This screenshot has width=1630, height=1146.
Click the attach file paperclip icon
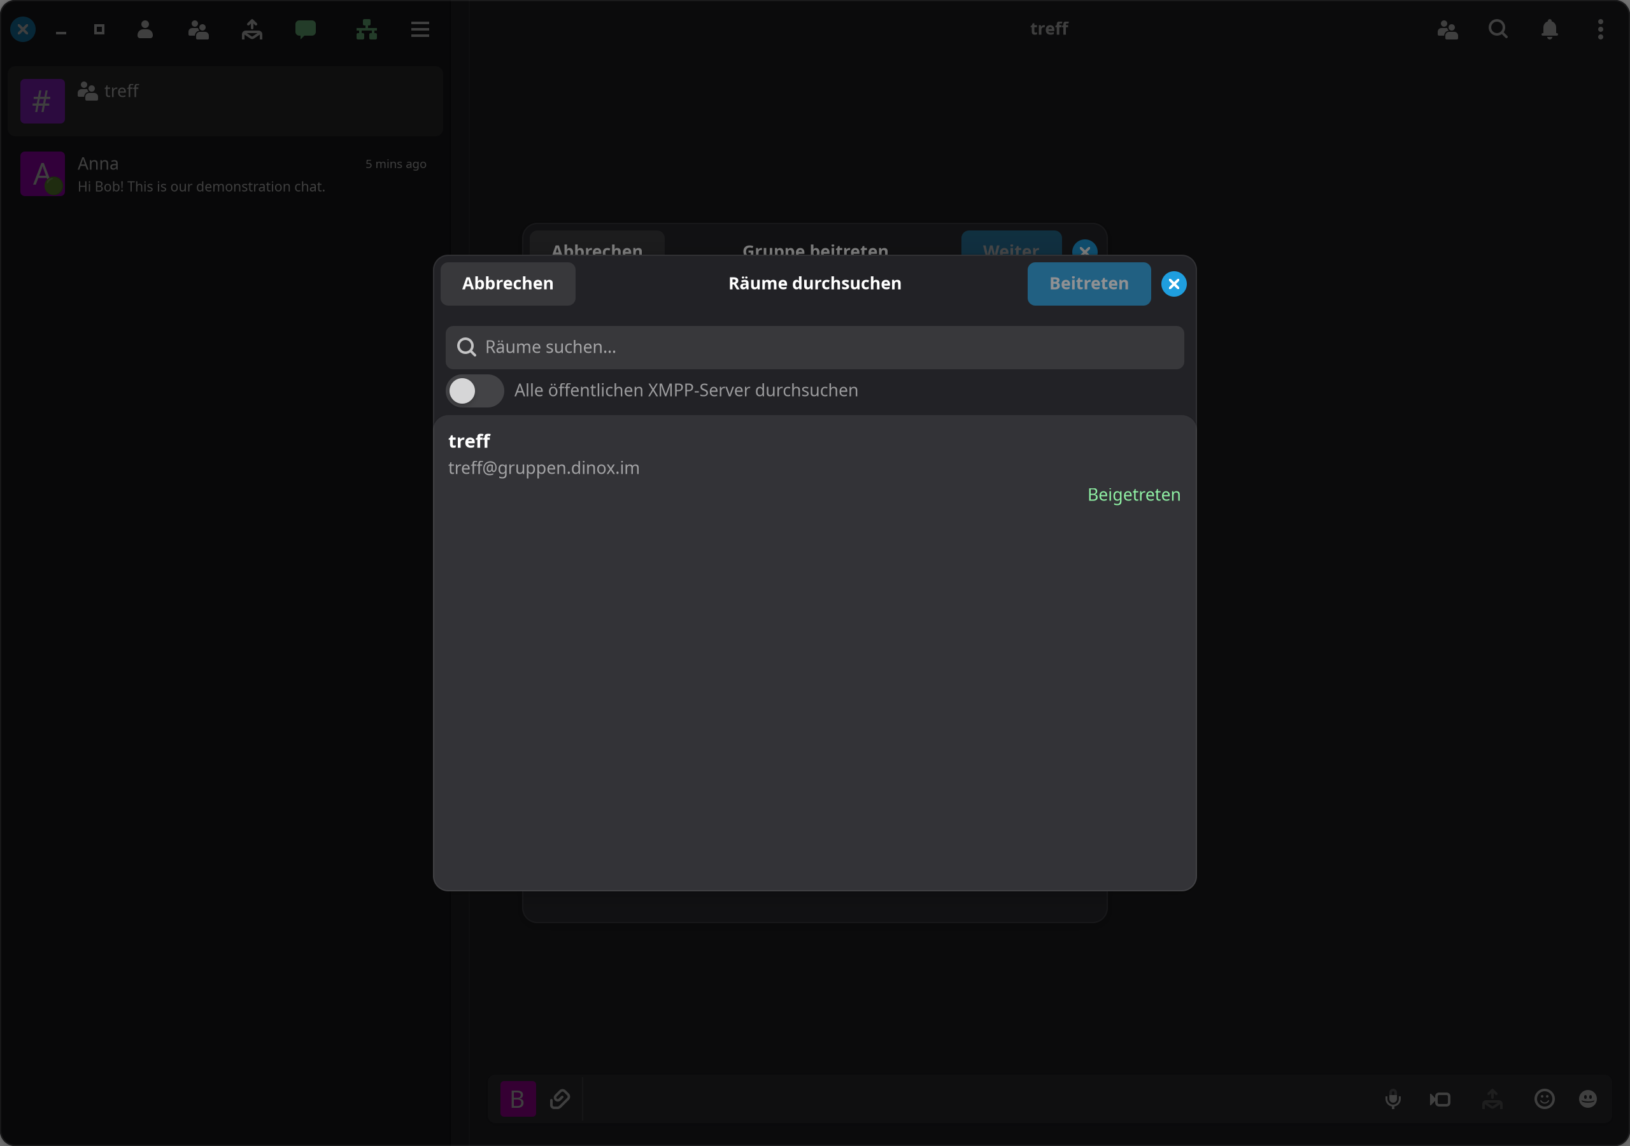[x=560, y=1099]
